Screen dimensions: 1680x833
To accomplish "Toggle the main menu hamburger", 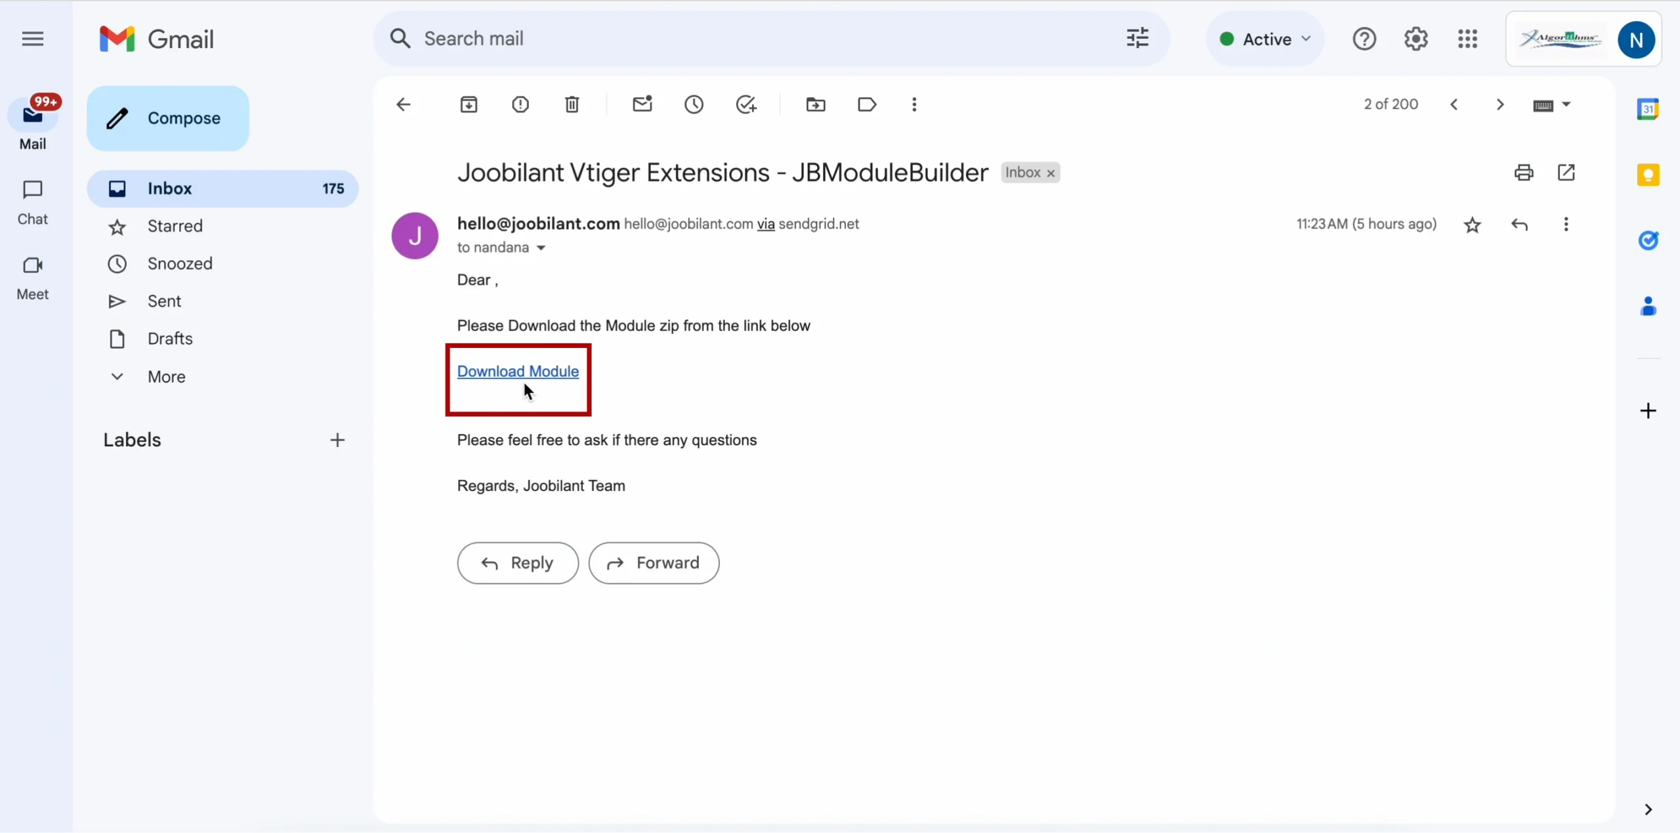I will click(x=32, y=39).
